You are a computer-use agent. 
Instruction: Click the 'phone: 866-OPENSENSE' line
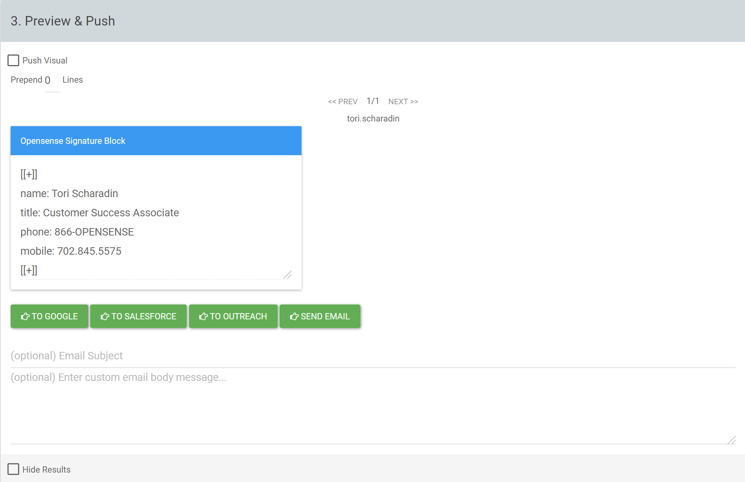[x=77, y=232]
